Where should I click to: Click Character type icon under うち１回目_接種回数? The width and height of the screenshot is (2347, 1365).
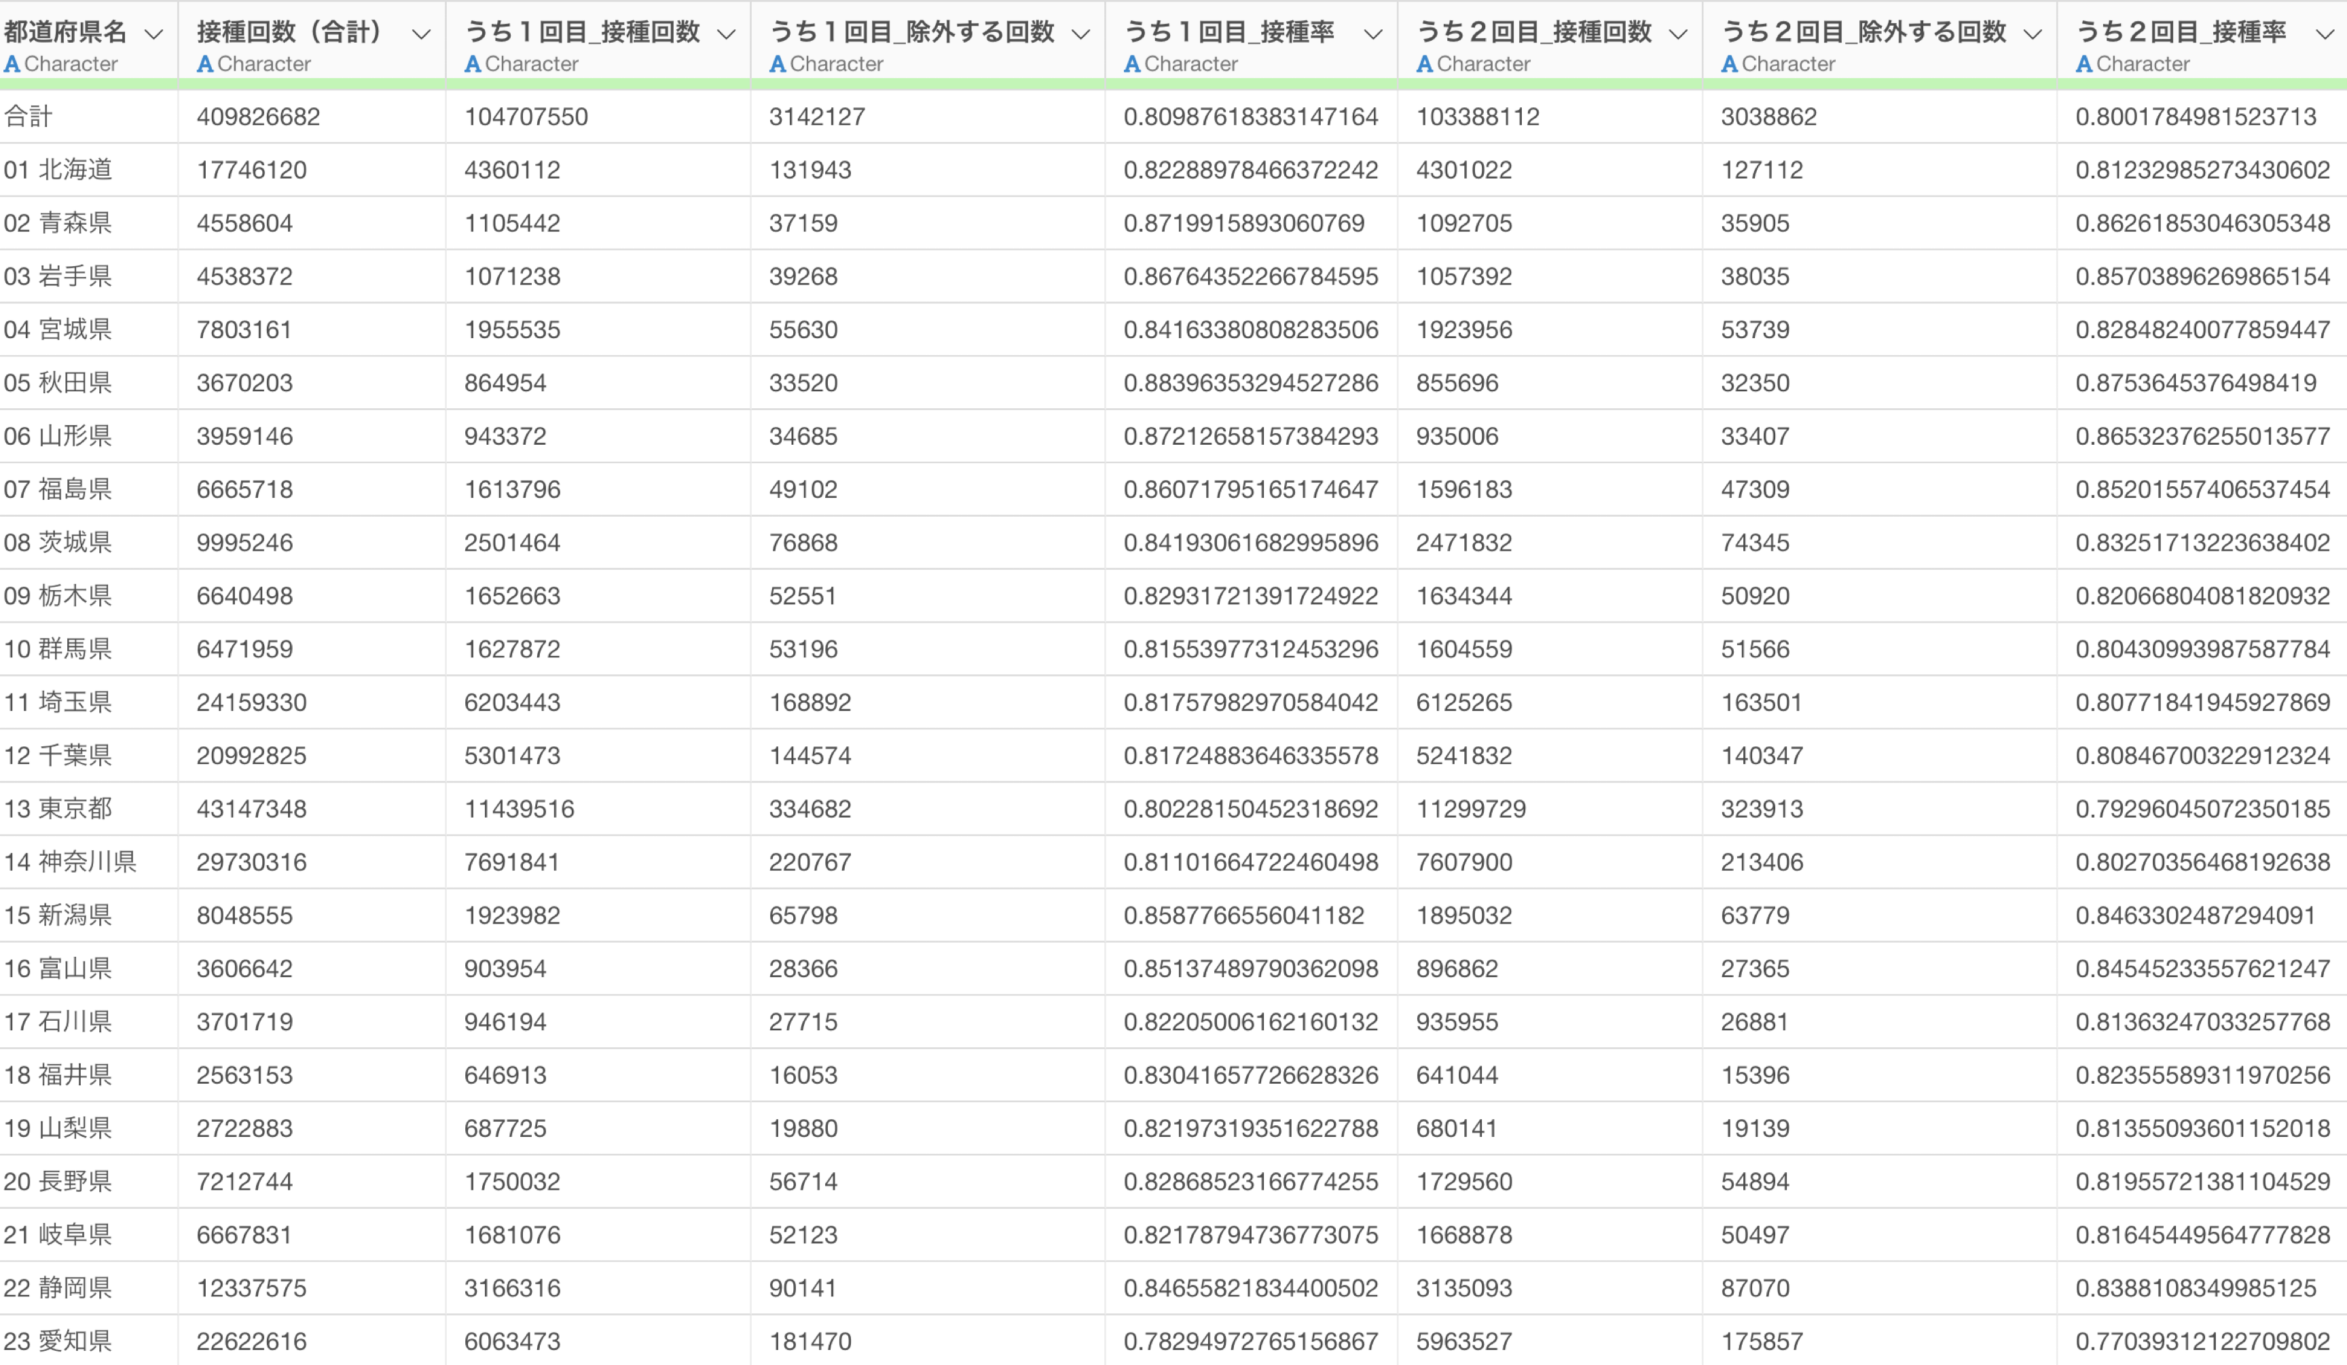pyautogui.click(x=473, y=65)
